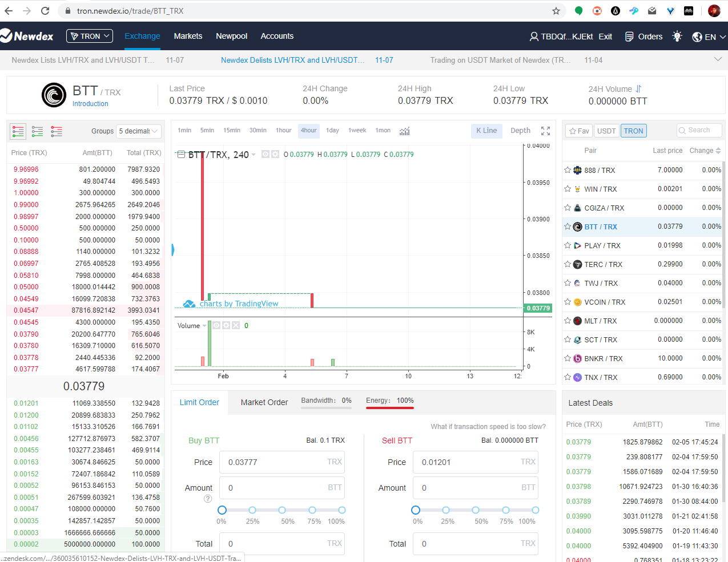This screenshot has width=728, height=562.
Task: Expand chart to fullscreen
Action: tap(546, 131)
